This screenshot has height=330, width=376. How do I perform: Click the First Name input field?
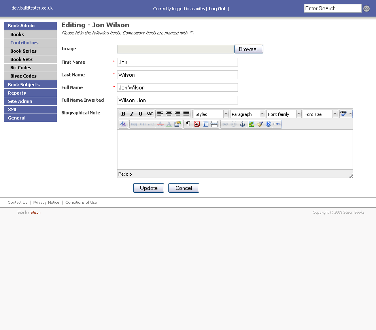click(x=178, y=62)
